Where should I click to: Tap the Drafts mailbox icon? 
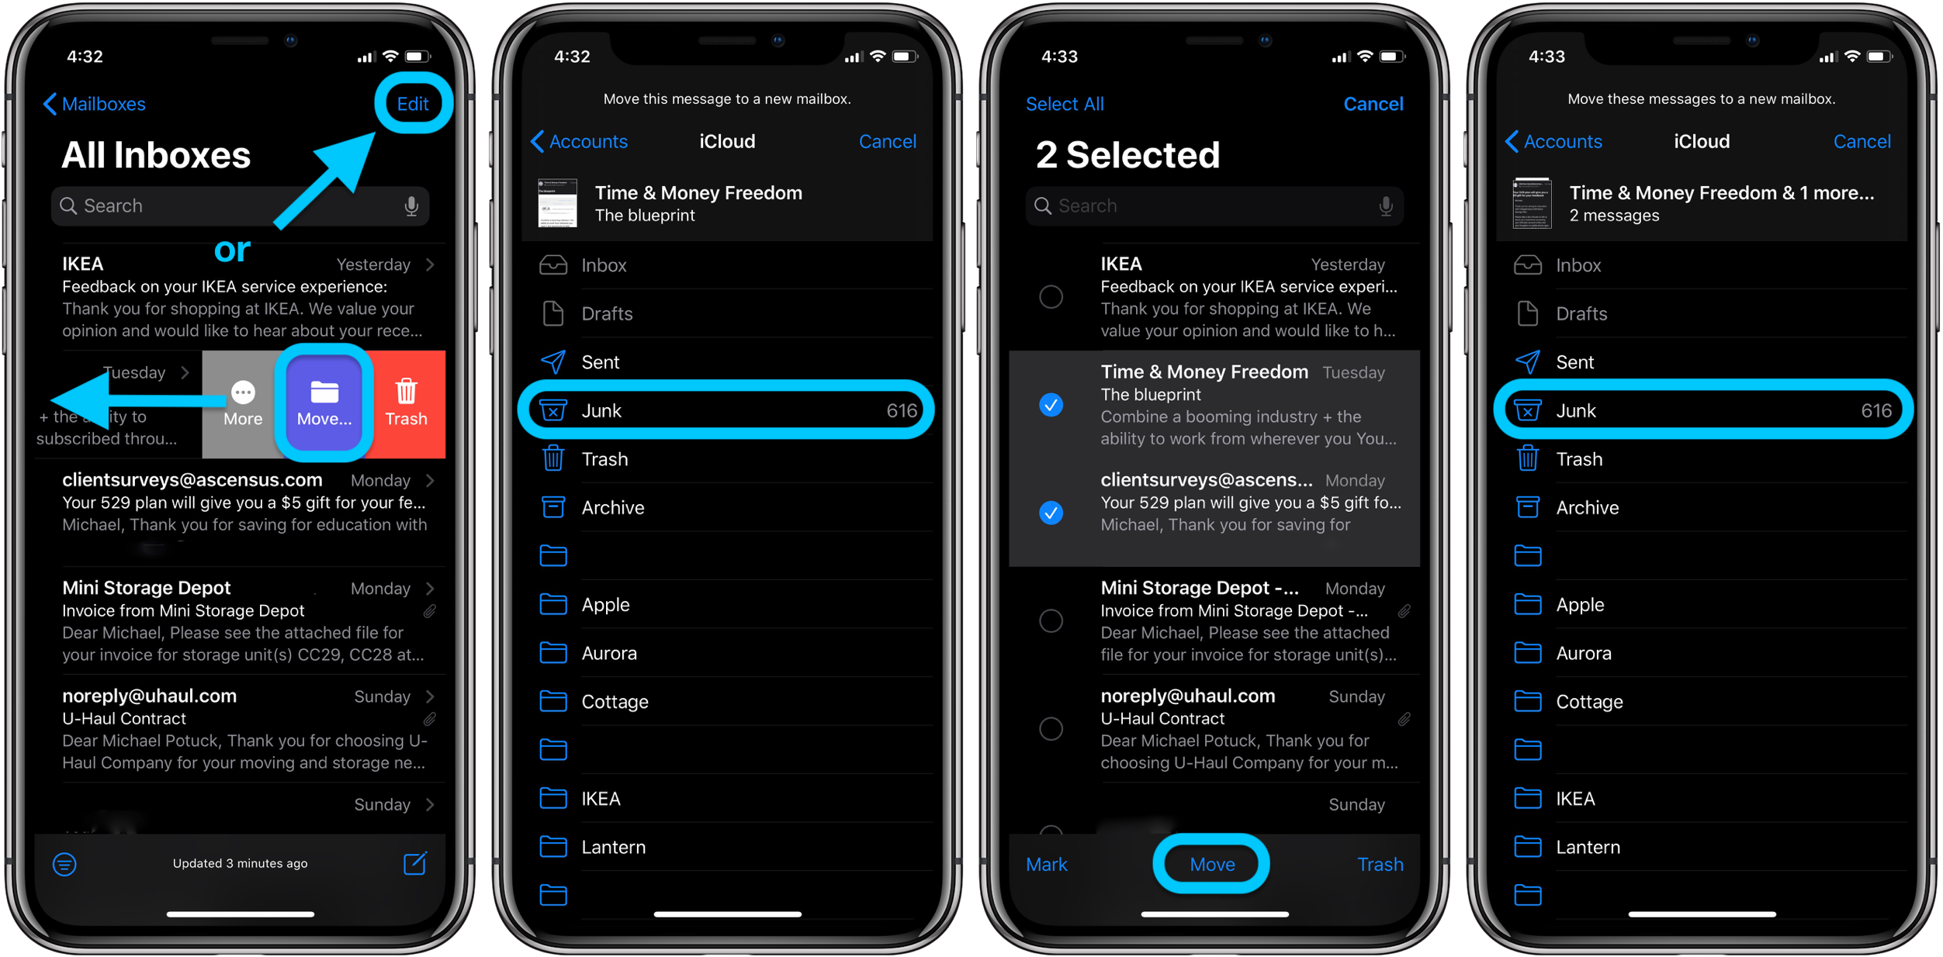[552, 313]
